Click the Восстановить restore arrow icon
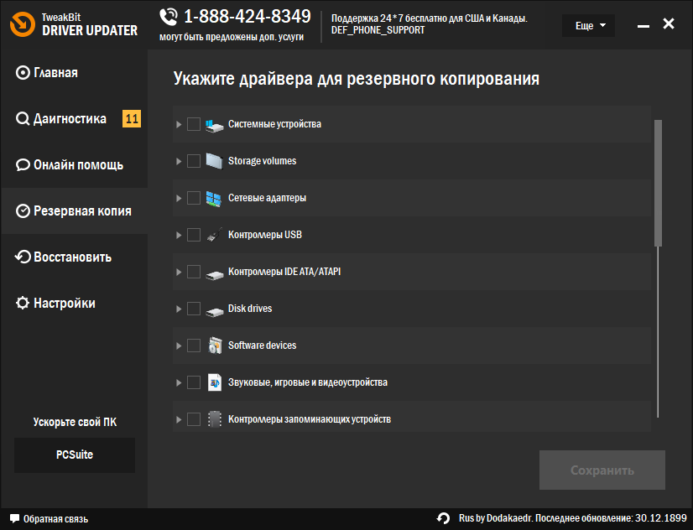 coord(23,257)
